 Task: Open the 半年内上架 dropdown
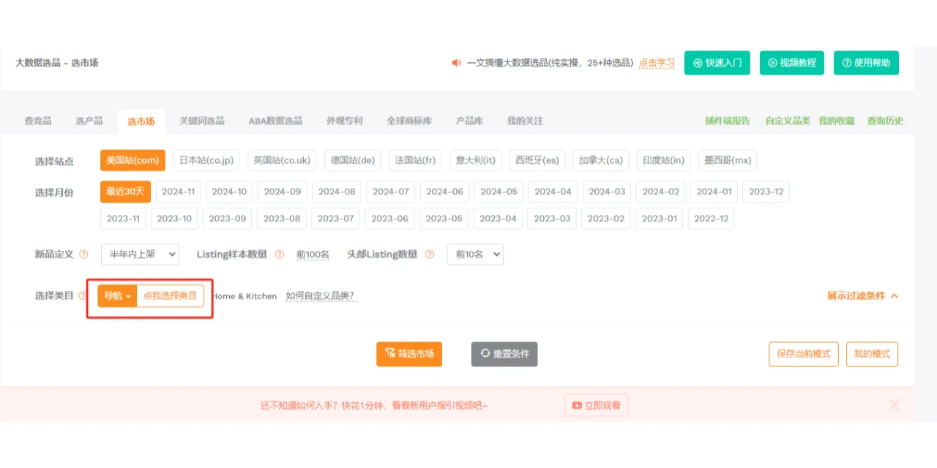click(140, 254)
